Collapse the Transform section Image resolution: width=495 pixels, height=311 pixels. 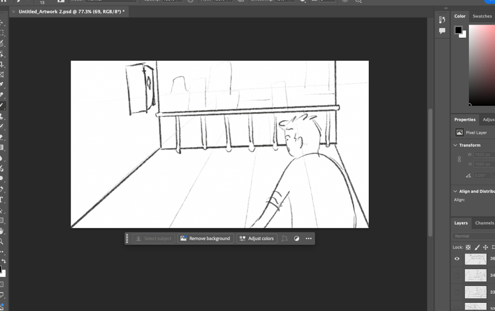[455, 145]
